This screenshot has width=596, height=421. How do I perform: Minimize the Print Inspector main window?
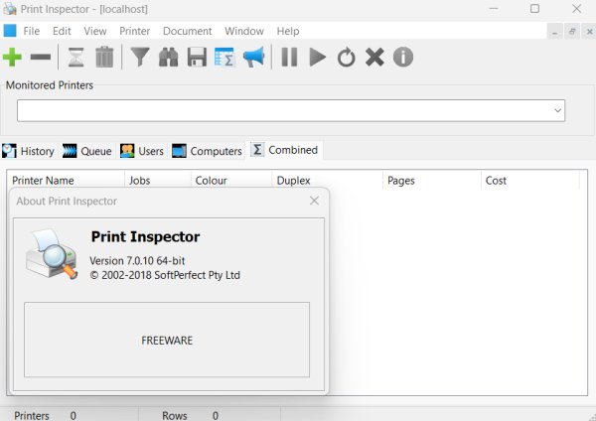click(494, 9)
